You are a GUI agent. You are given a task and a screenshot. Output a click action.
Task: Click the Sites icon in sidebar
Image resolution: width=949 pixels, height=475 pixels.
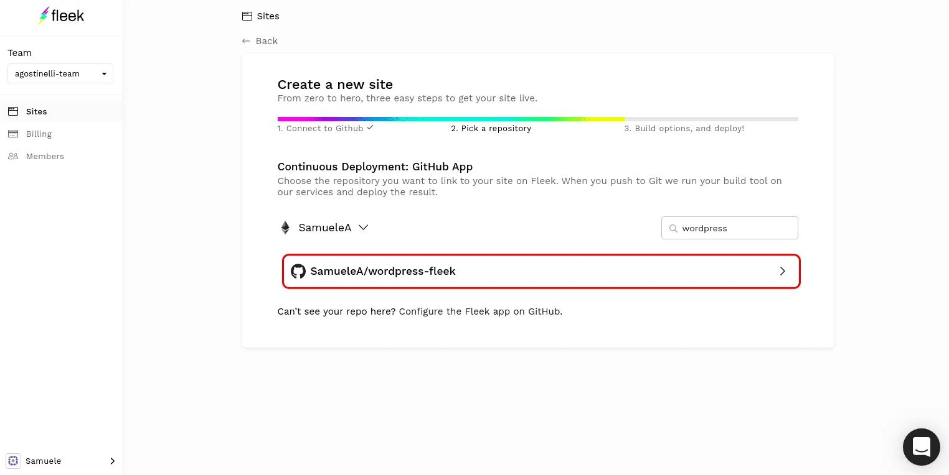[13, 111]
